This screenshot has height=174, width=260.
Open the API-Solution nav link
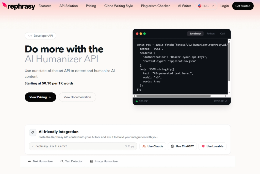point(69,6)
